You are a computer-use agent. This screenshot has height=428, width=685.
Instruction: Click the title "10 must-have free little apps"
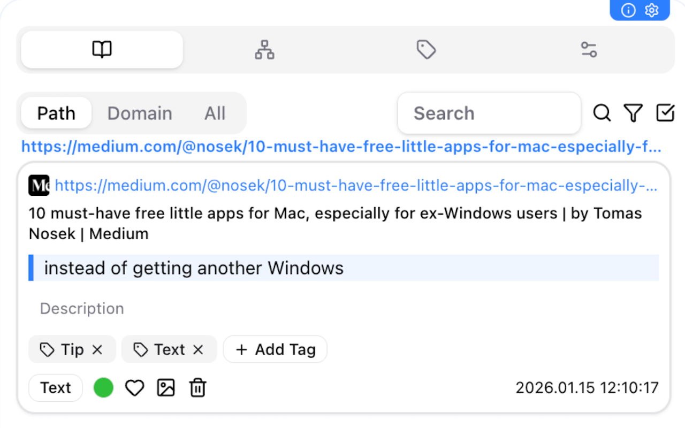tap(335, 223)
